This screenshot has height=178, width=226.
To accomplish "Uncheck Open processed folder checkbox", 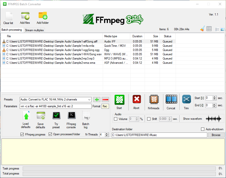I will [x=50, y=134].
